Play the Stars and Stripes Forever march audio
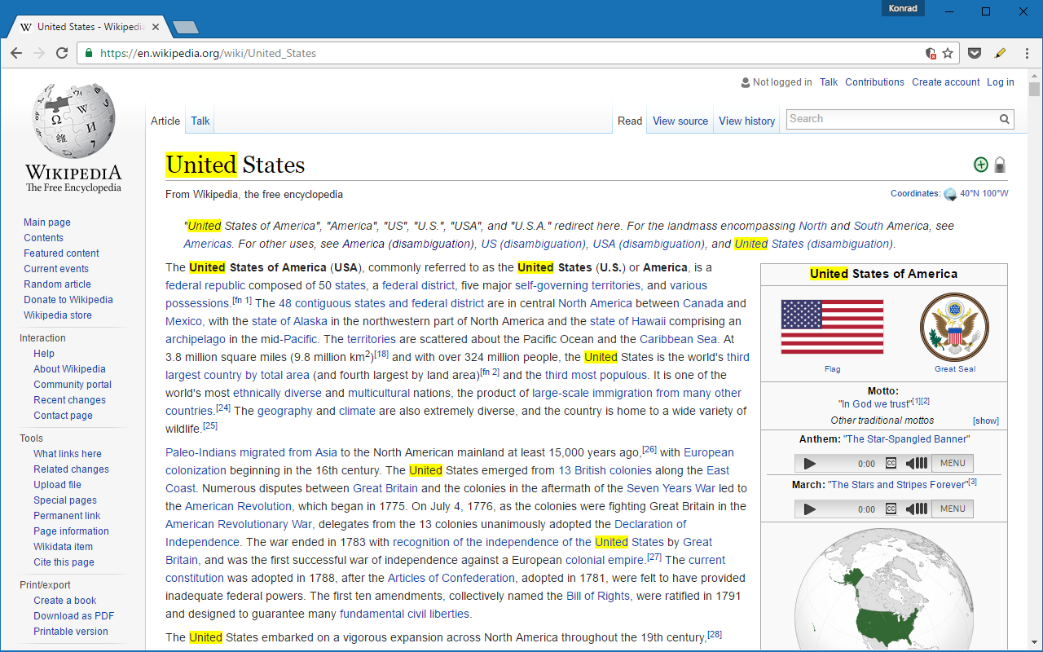Viewport: 1043px width, 652px height. (809, 509)
